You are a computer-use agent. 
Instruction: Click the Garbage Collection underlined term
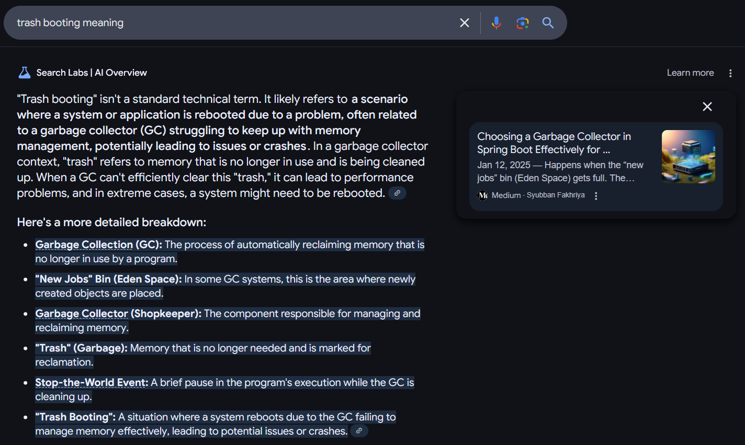coord(84,244)
